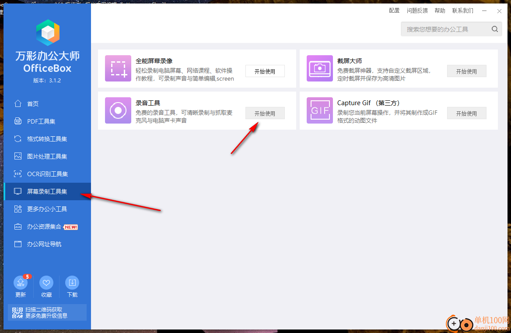This screenshot has width=511, height=333.
Task: Open 联系我们 contact link
Action: click(x=463, y=11)
